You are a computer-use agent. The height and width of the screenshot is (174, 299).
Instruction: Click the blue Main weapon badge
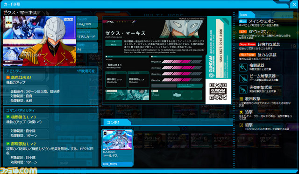(243, 21)
